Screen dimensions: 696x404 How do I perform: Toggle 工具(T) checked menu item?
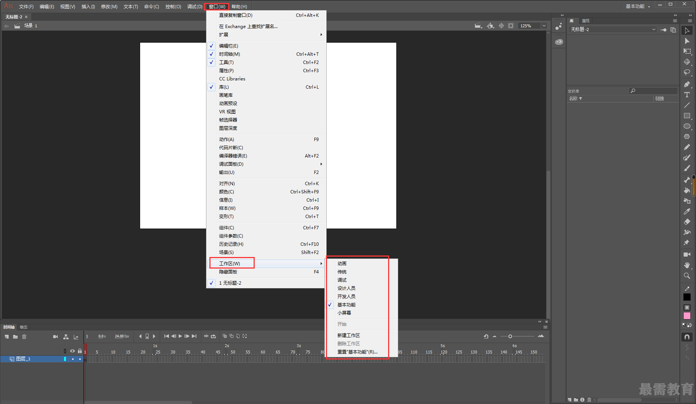[266, 62]
